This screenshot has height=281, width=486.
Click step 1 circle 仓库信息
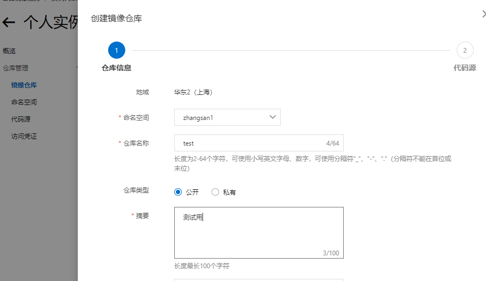(x=117, y=50)
